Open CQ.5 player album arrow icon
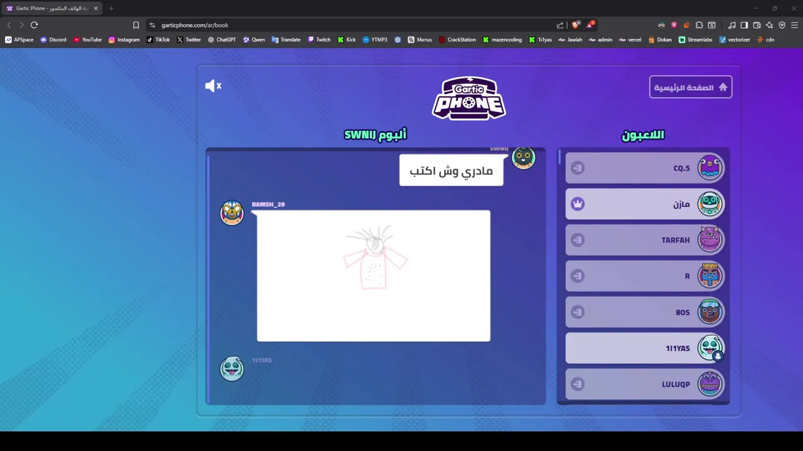 pos(577,168)
